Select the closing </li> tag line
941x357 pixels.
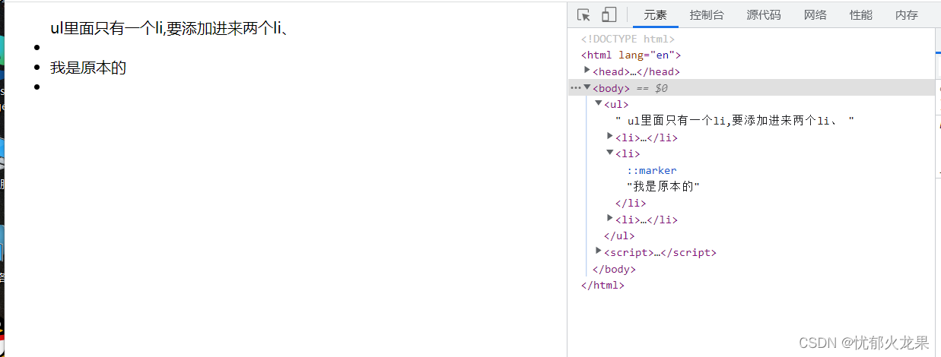pyautogui.click(x=631, y=204)
